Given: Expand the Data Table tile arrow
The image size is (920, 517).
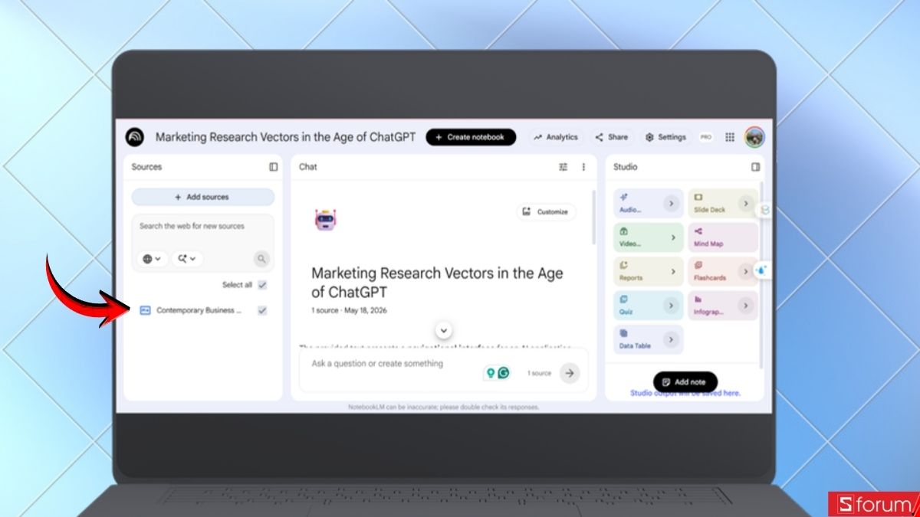Looking at the screenshot, I should pyautogui.click(x=671, y=339).
